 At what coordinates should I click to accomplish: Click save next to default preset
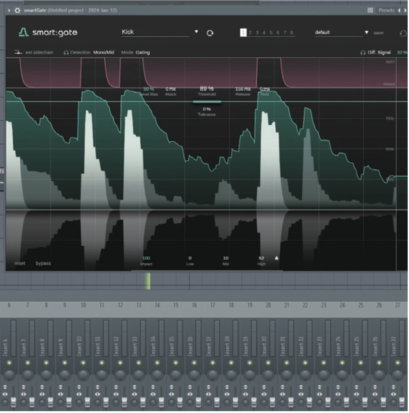[378, 33]
